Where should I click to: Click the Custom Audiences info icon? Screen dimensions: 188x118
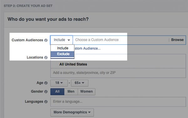pos(46,40)
